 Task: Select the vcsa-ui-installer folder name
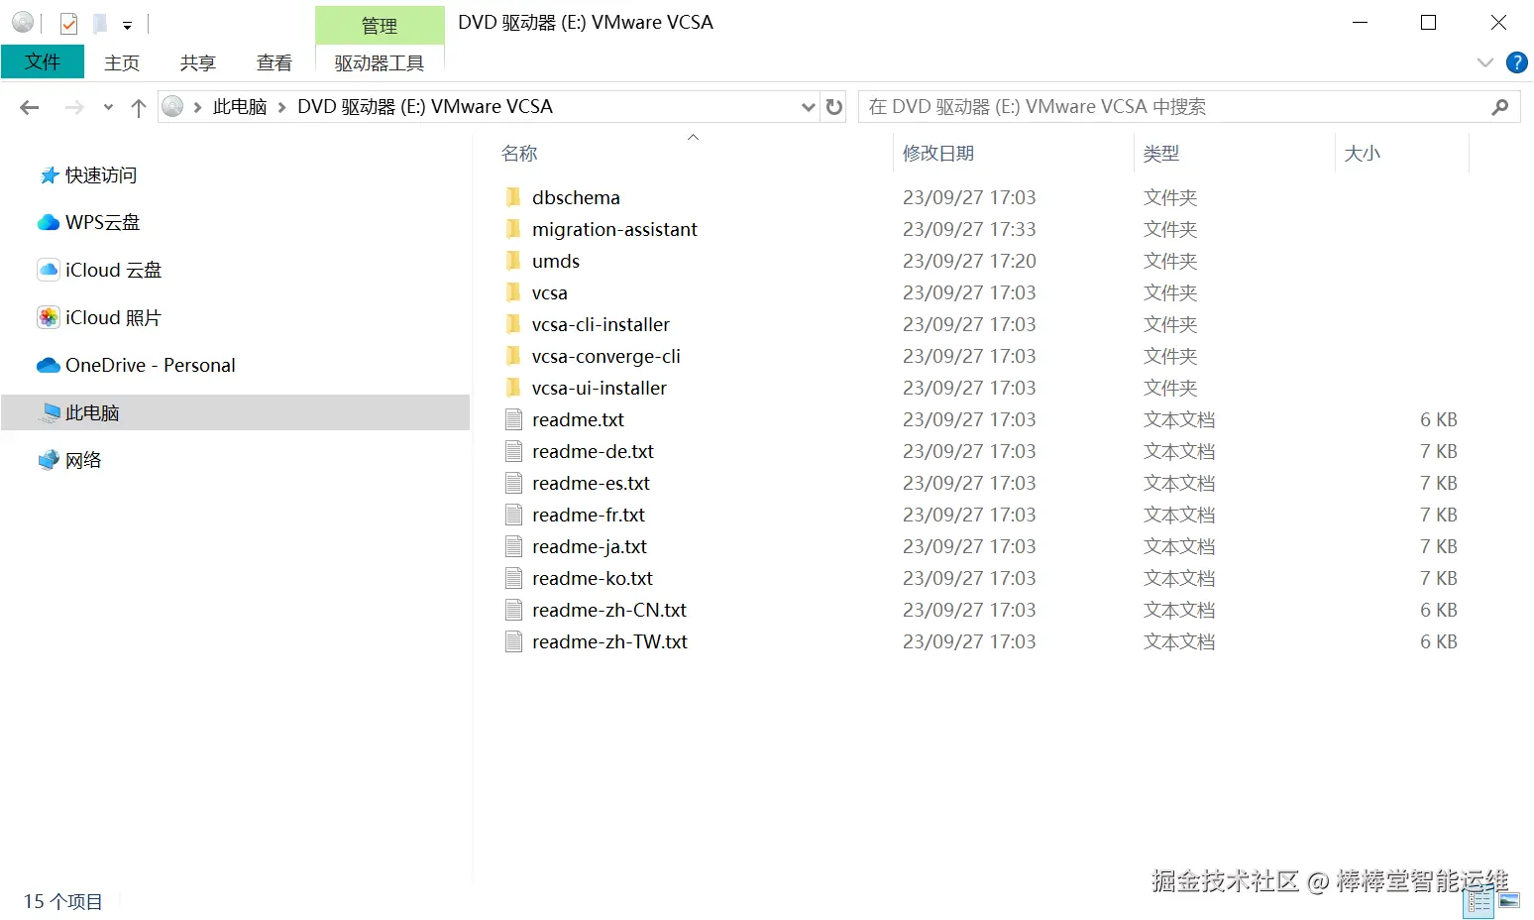[600, 388]
